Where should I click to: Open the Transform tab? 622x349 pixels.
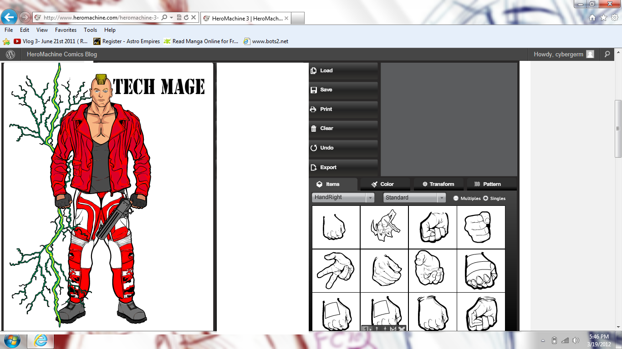point(438,184)
